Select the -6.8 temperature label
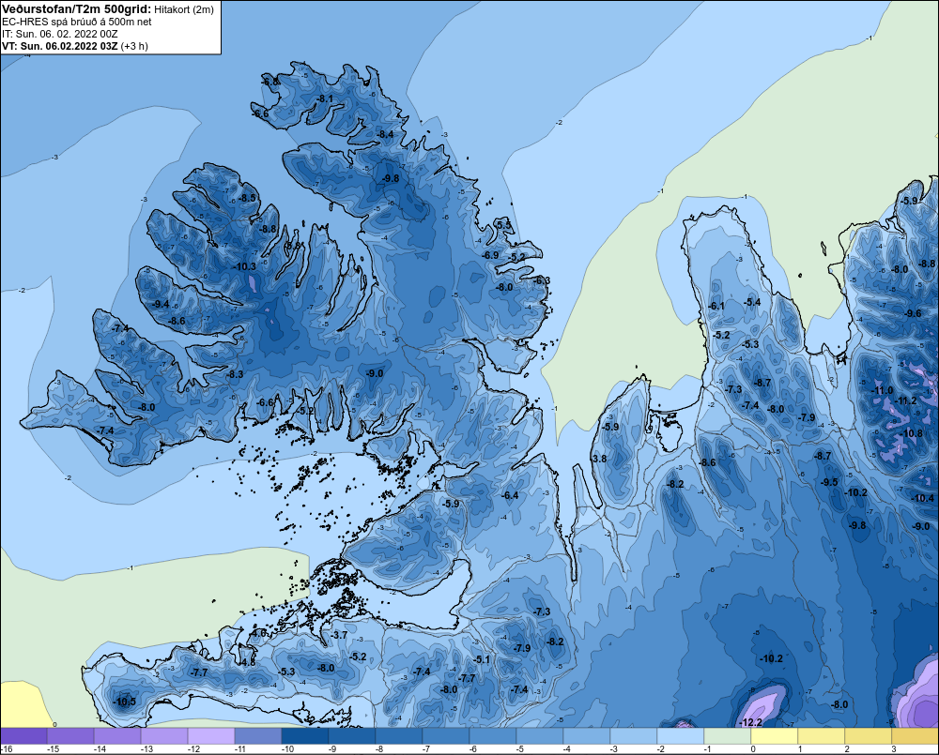The width and height of the screenshot is (939, 755). (x=270, y=82)
